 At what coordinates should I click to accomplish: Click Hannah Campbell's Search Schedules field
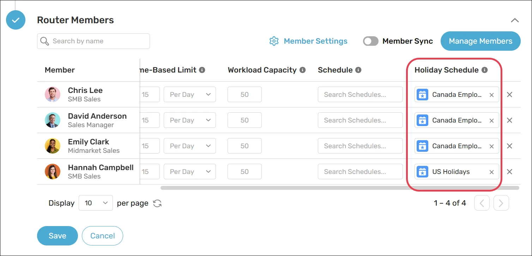360,171
